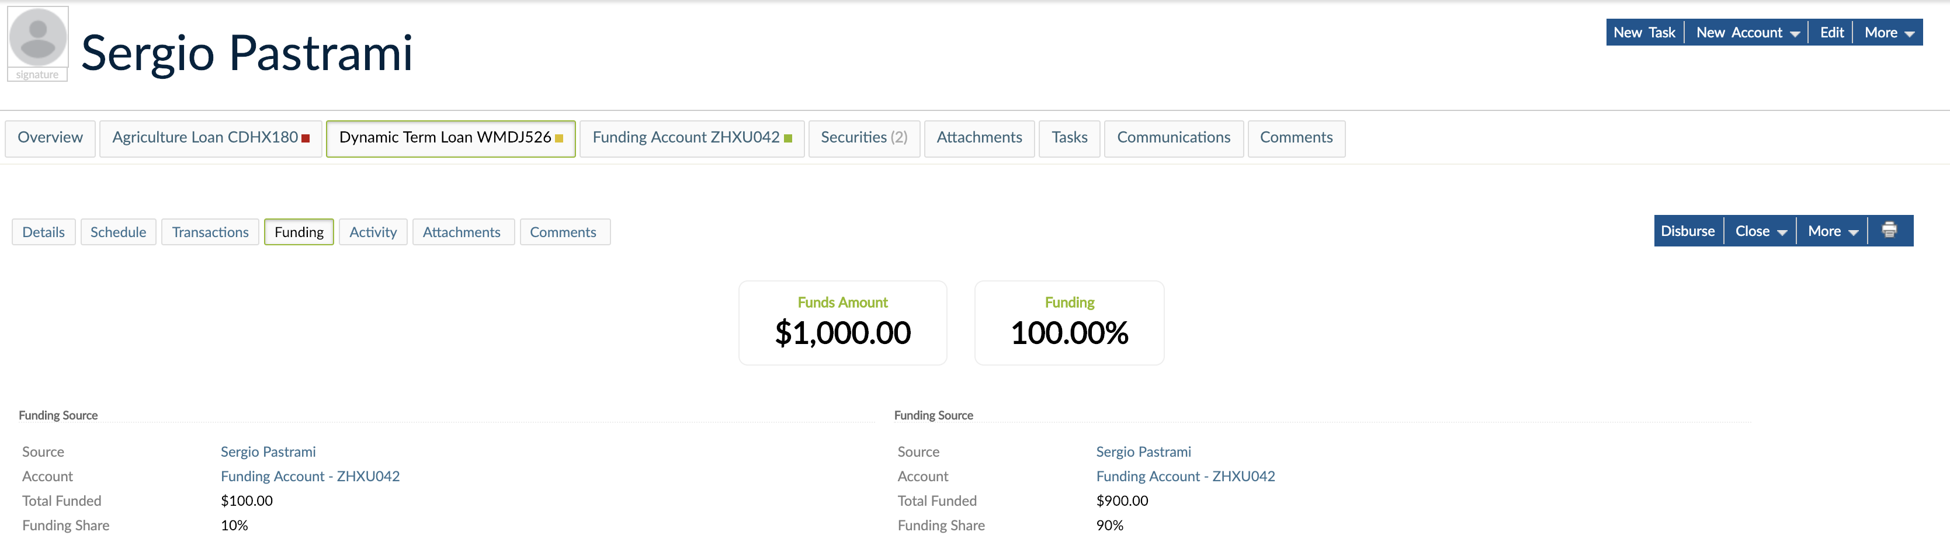Open the Funding Account - ZHXU042 link
The width and height of the screenshot is (1950, 549).
click(x=310, y=475)
